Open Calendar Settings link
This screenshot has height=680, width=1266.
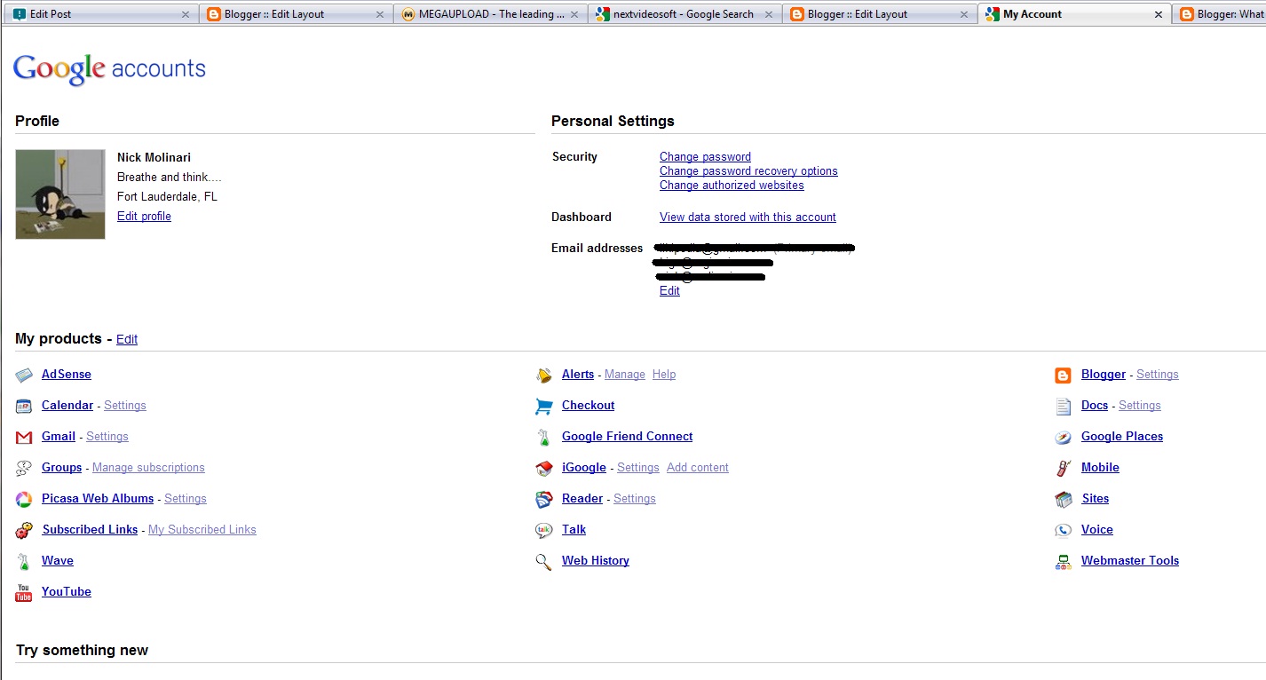[125, 406]
